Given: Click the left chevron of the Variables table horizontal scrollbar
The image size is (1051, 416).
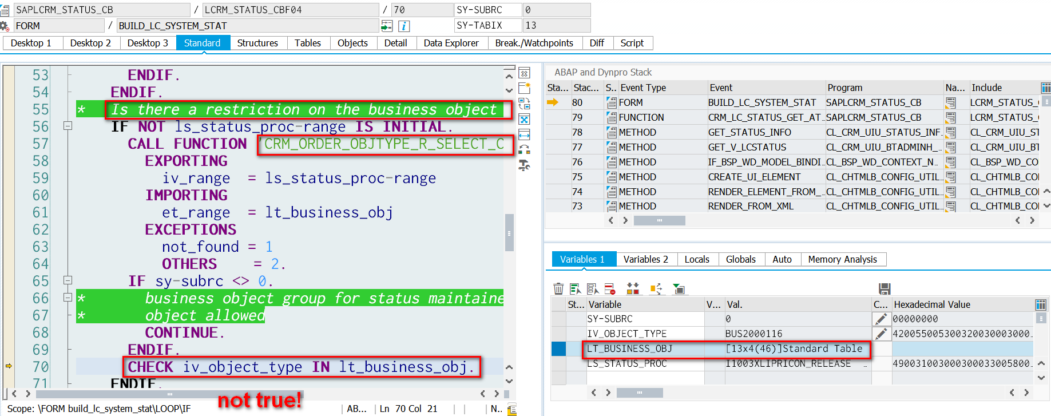Looking at the screenshot, I should 594,393.
